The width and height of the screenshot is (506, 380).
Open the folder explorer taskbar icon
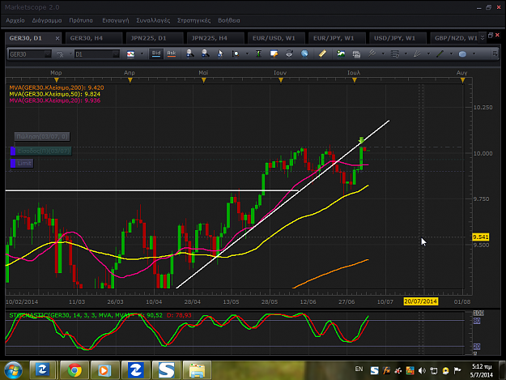tap(198, 370)
